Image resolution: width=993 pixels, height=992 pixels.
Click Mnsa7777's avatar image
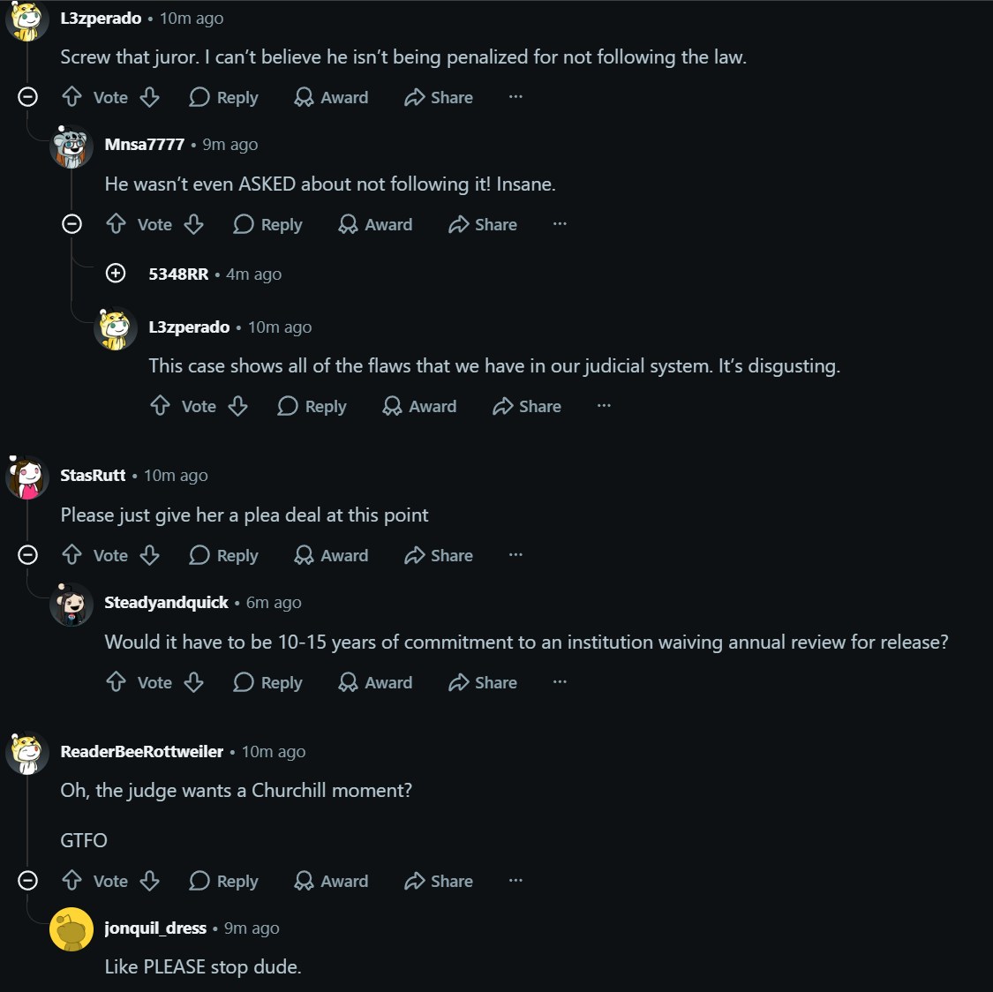[71, 147]
